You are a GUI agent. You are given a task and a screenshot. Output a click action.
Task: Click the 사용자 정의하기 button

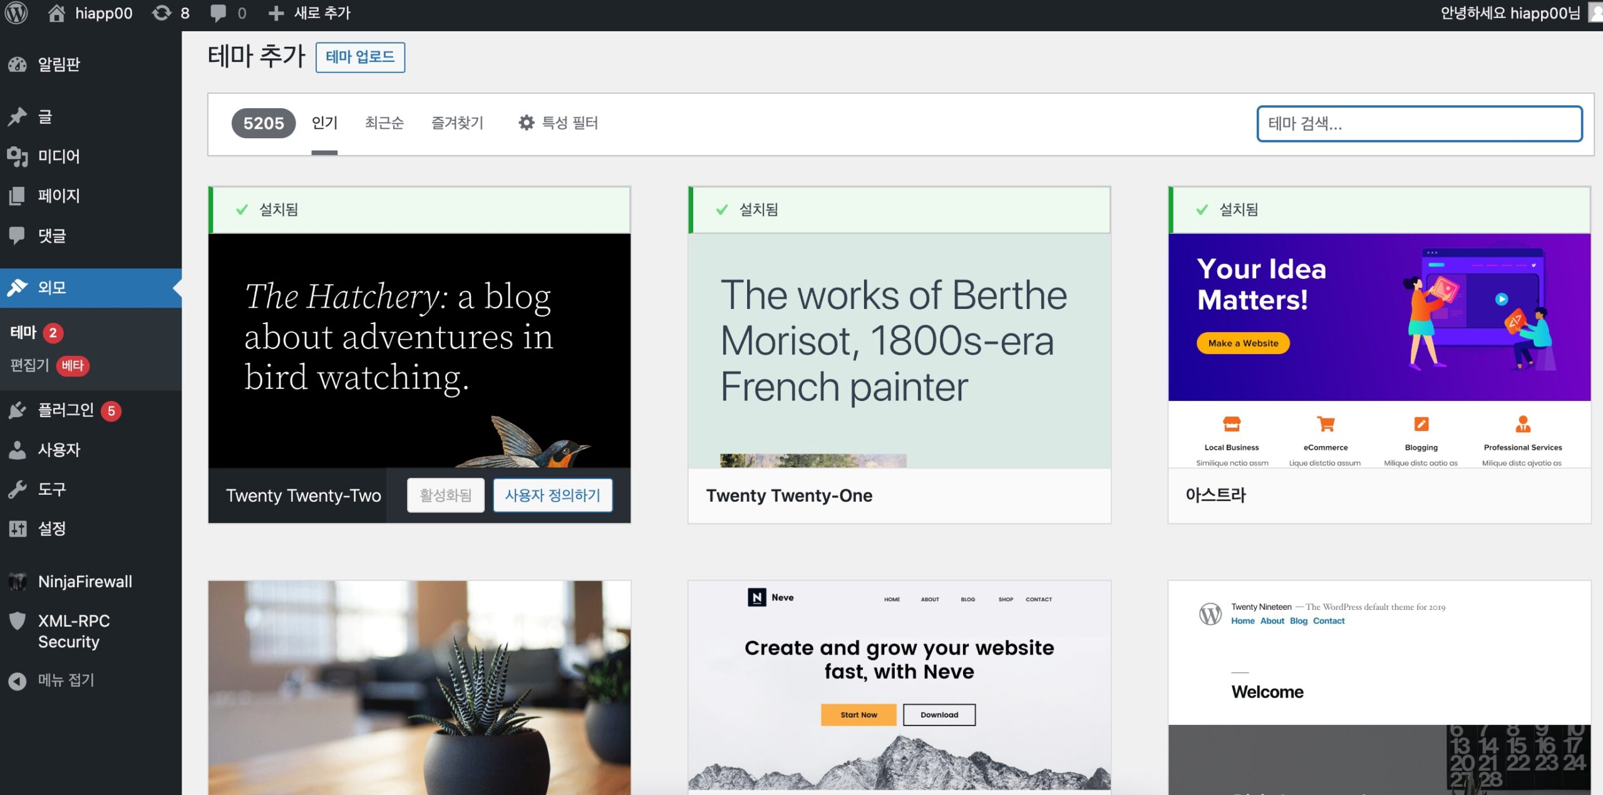[552, 495]
